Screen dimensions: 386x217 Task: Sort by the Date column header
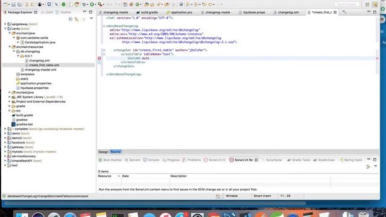pyautogui.click(x=145, y=176)
